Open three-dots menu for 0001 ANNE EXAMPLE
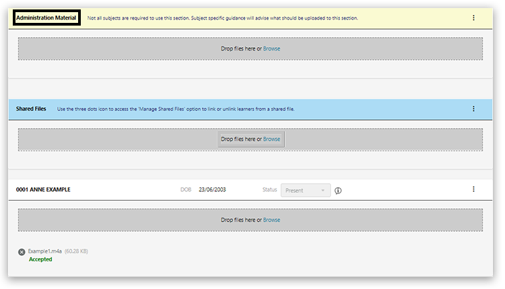This screenshot has width=505, height=289. tap(473, 190)
